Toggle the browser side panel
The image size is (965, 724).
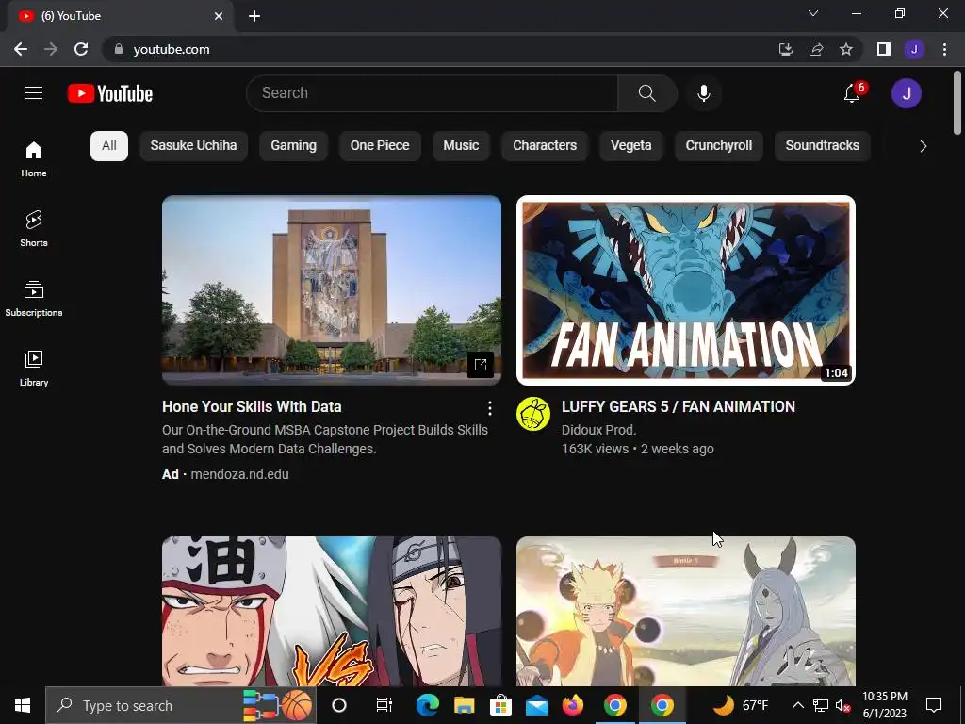point(883,49)
